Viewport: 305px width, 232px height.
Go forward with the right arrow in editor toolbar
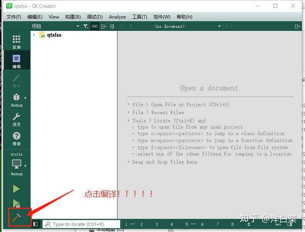(130, 26)
